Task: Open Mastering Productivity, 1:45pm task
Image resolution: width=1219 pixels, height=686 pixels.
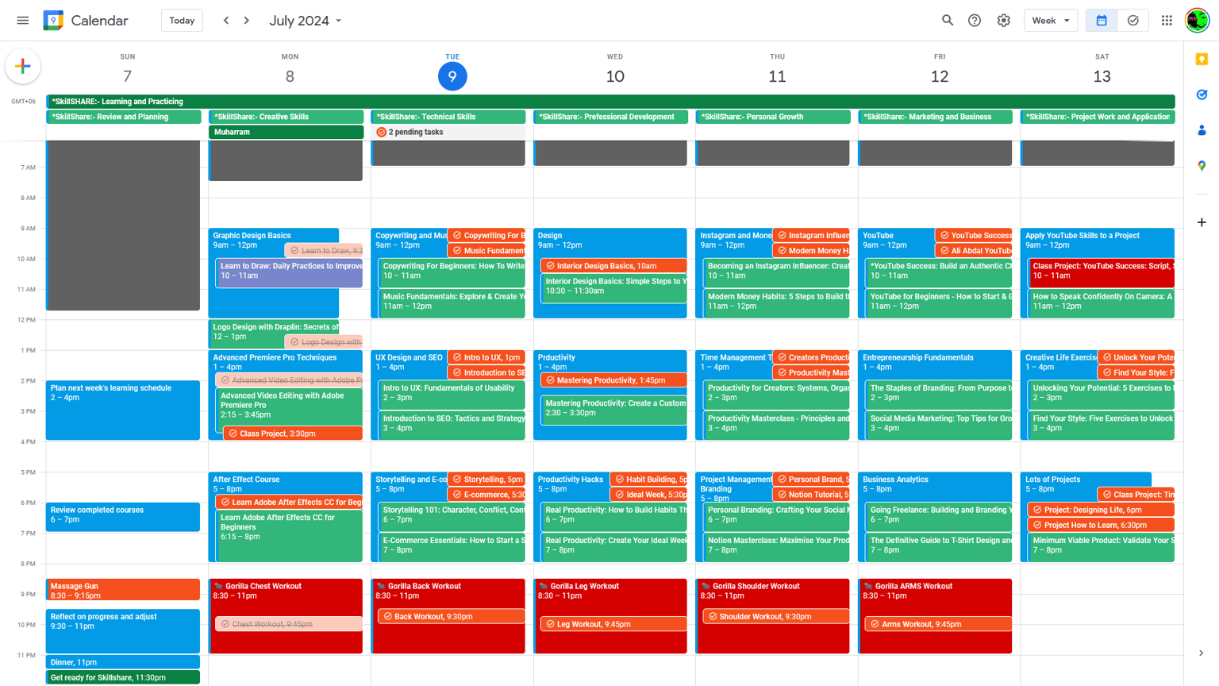Action: [x=613, y=380]
